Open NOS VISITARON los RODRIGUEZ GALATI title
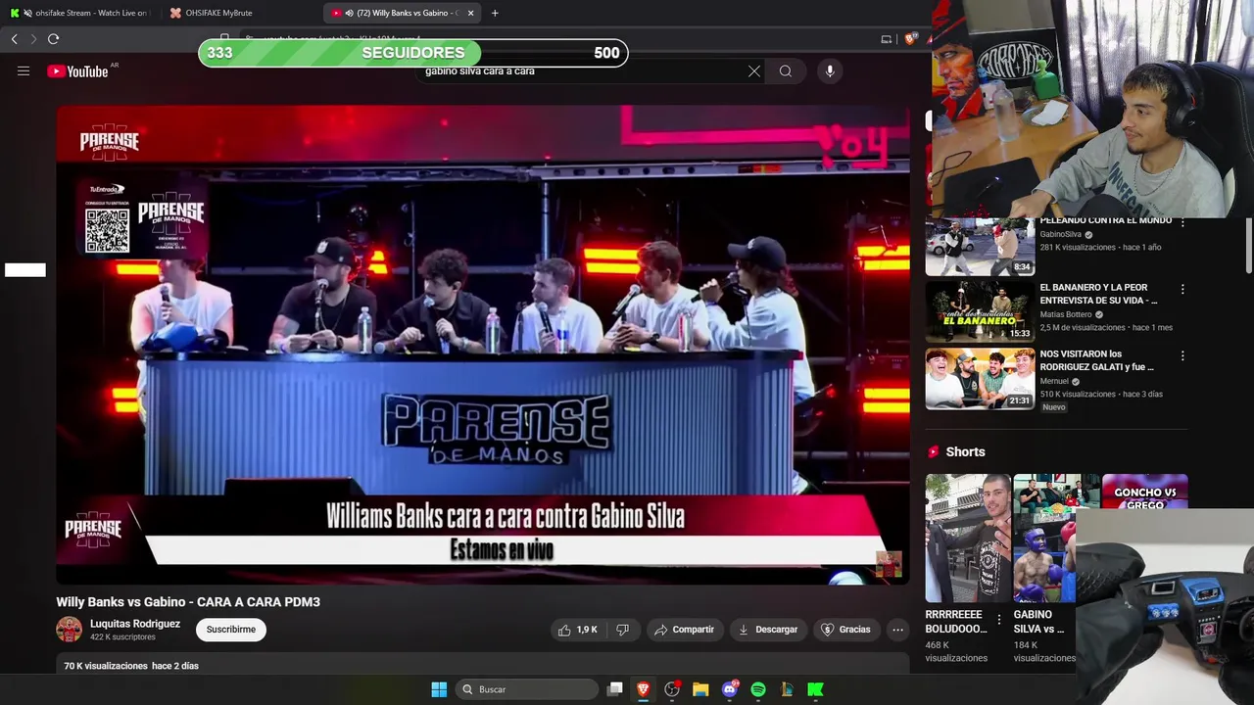 coord(1097,360)
